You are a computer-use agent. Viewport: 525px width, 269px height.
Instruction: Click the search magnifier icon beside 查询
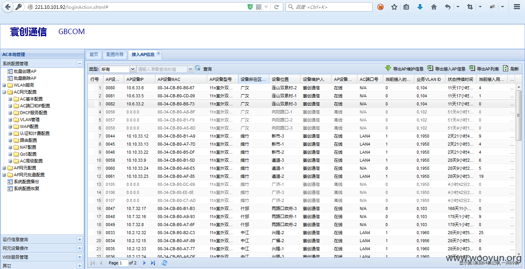[x=198, y=68]
